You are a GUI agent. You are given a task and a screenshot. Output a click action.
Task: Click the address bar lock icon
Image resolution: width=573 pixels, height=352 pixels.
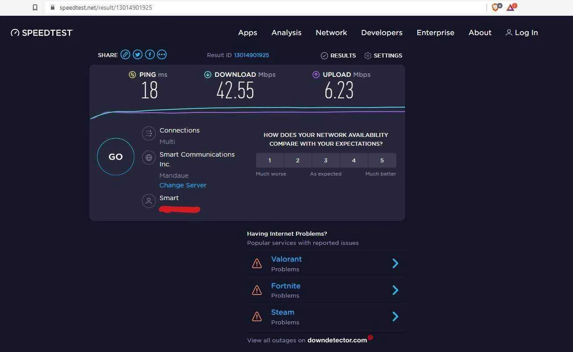click(53, 7)
